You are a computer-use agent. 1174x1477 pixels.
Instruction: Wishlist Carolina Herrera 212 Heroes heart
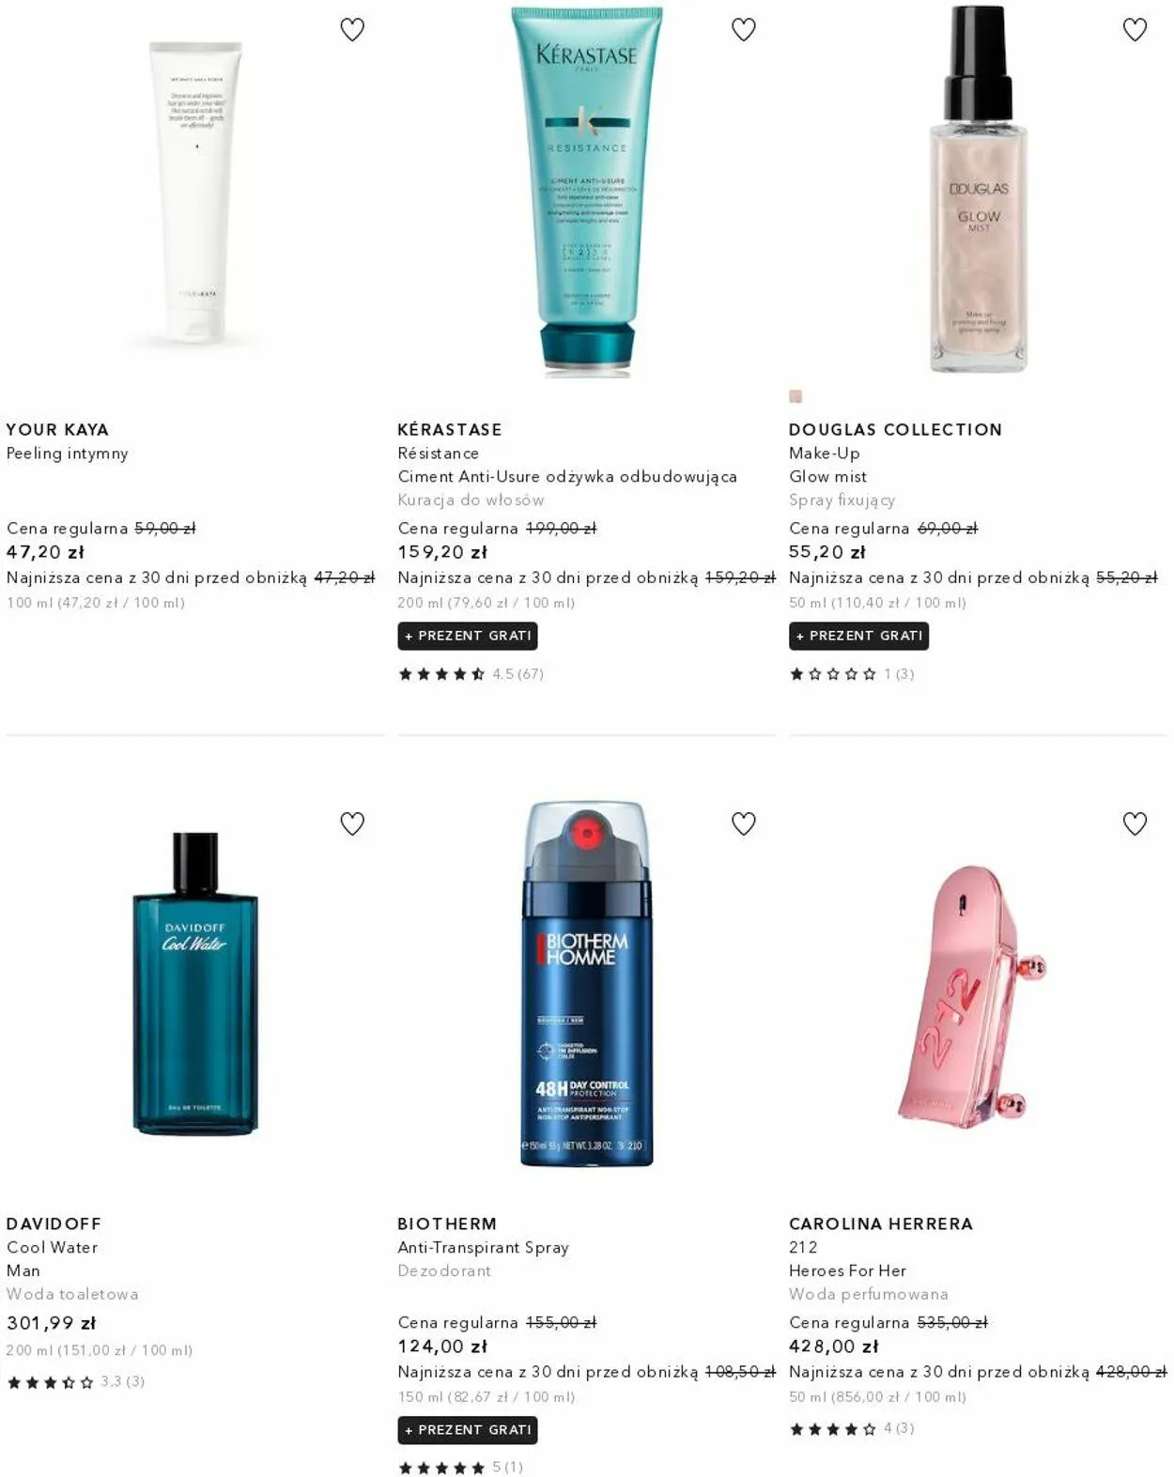[1135, 823]
